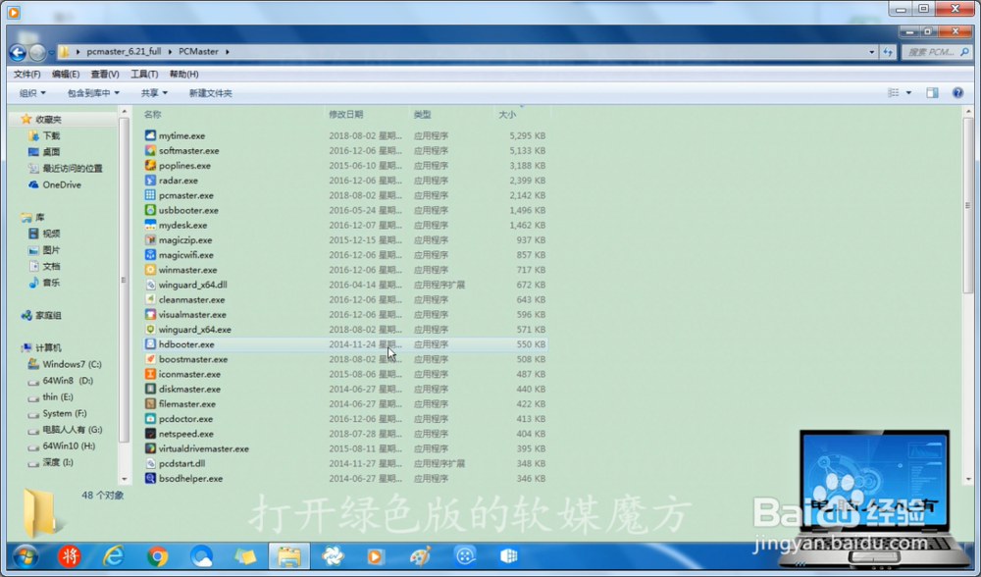Screen dimensions: 981x577
Task: Open the Windows Start button
Action: pyautogui.click(x=26, y=555)
